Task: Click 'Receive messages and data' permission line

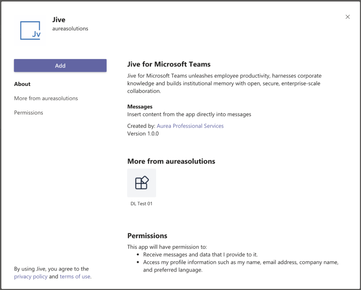Action: tap(200, 254)
